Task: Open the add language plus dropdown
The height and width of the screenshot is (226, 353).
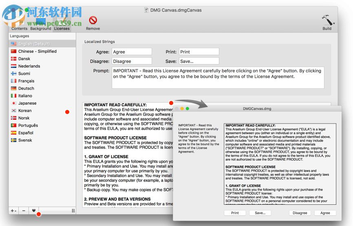Action: (x=13, y=210)
